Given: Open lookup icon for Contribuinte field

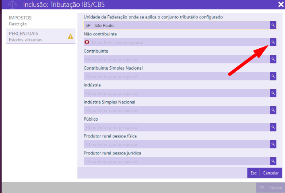Looking at the screenshot, I should pyautogui.click(x=273, y=59).
